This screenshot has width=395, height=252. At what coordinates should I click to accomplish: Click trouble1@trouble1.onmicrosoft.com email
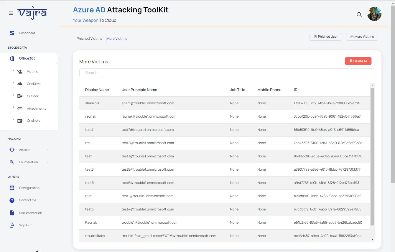(x=150, y=223)
